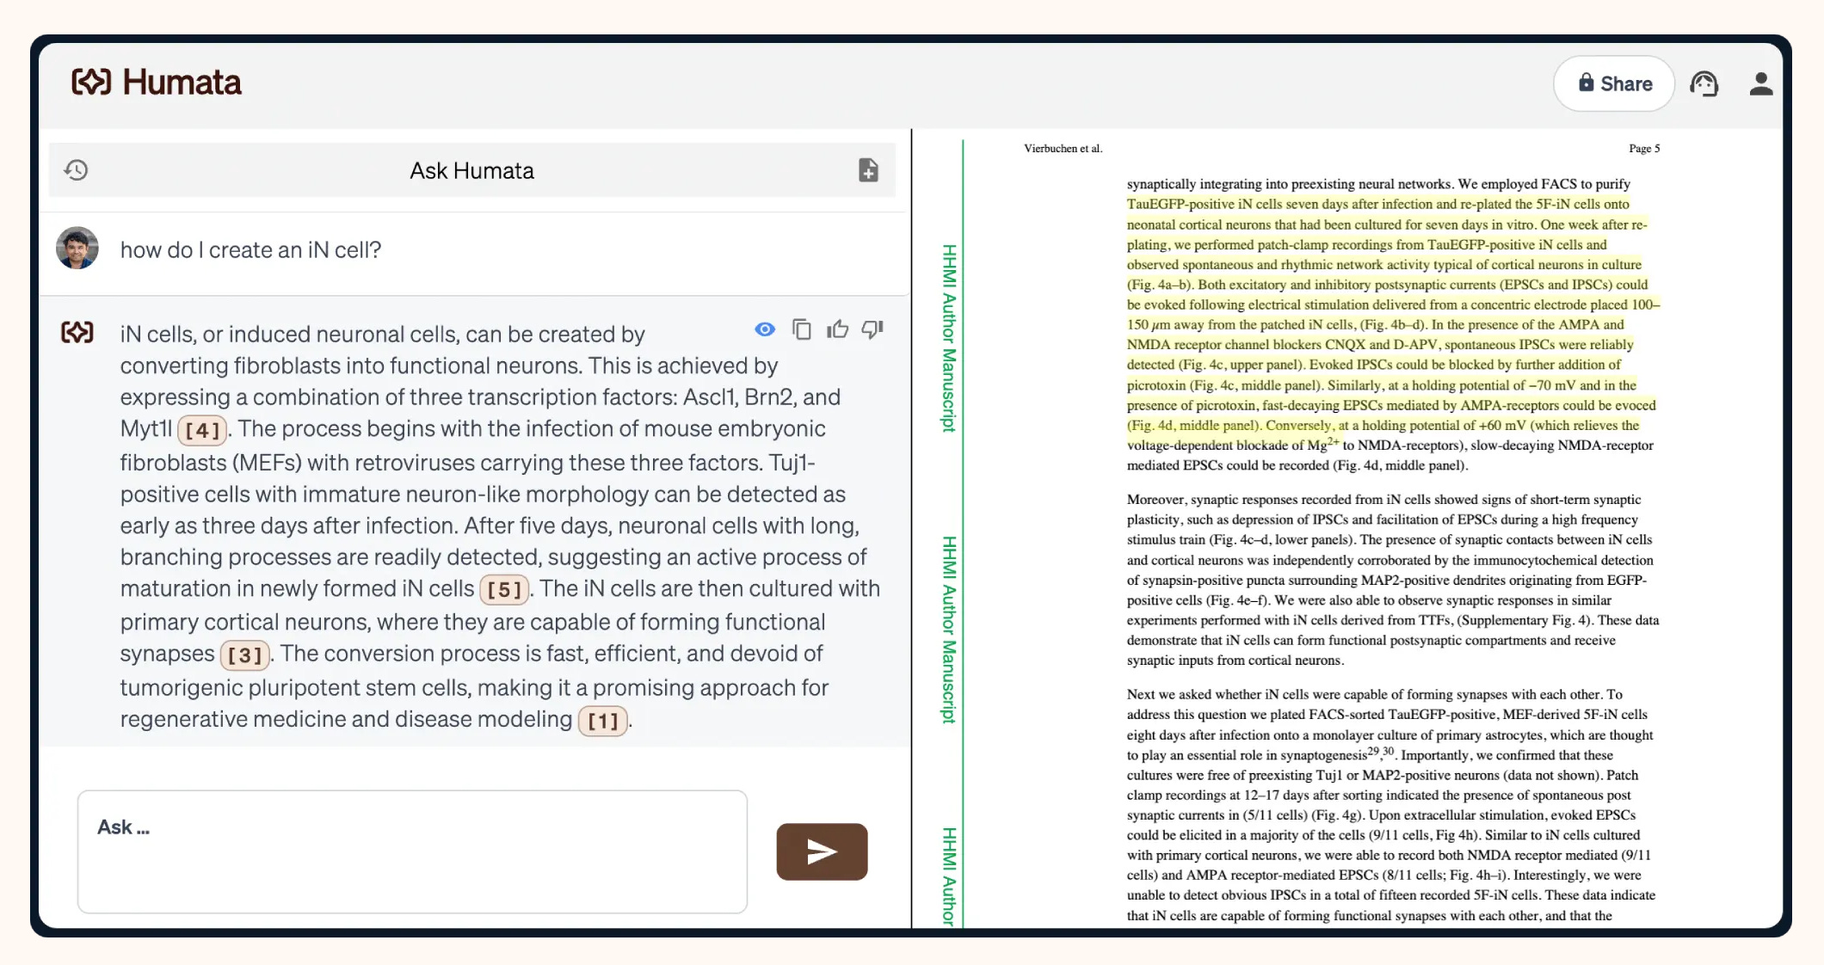Open support headset icon

tap(1704, 83)
